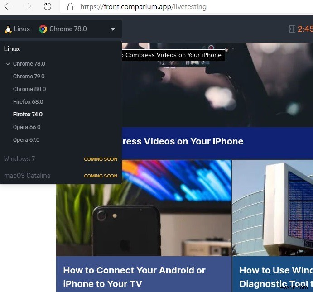
Task: Click the macOS Catalina coming soon entry
Action: (x=61, y=176)
